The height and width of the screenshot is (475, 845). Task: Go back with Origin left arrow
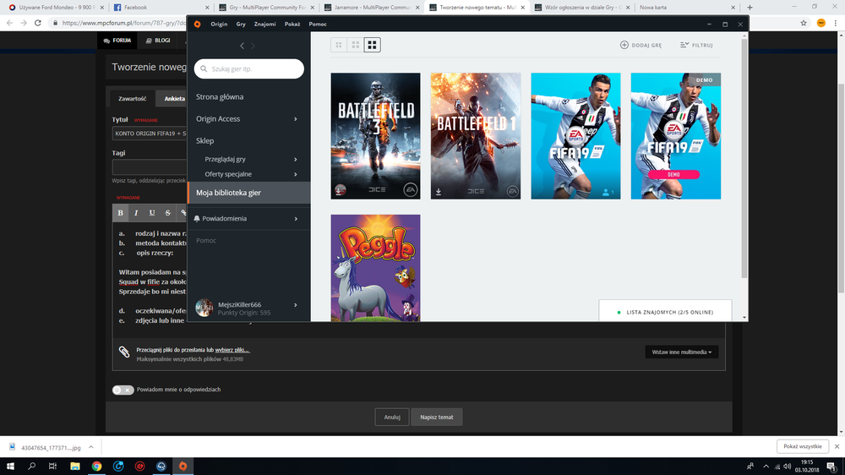[x=242, y=46]
